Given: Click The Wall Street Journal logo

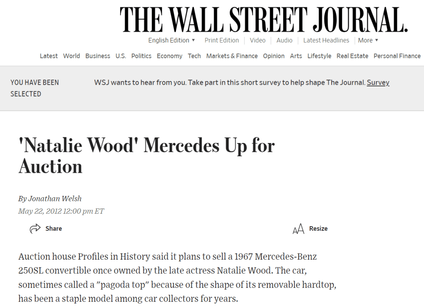Looking at the screenshot, I should [x=264, y=20].
